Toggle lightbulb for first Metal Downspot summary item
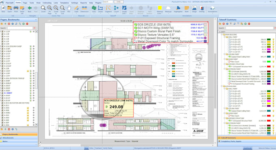 pyautogui.click(x=273, y=81)
